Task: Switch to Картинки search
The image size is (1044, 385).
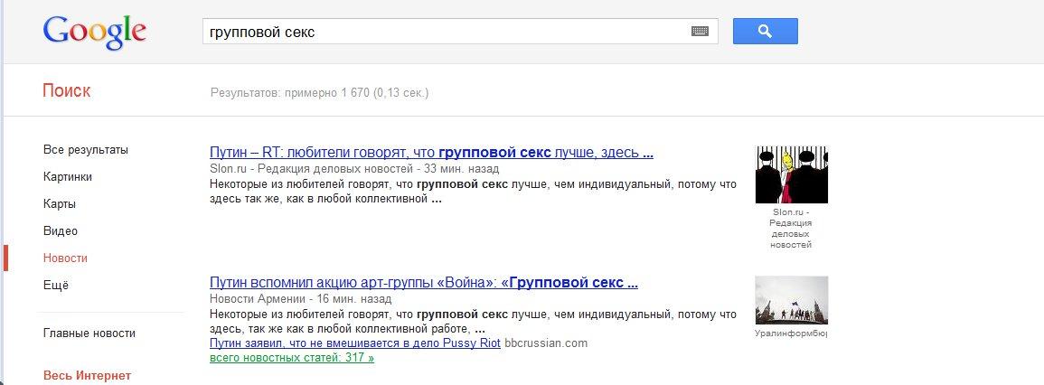Action: (x=68, y=177)
